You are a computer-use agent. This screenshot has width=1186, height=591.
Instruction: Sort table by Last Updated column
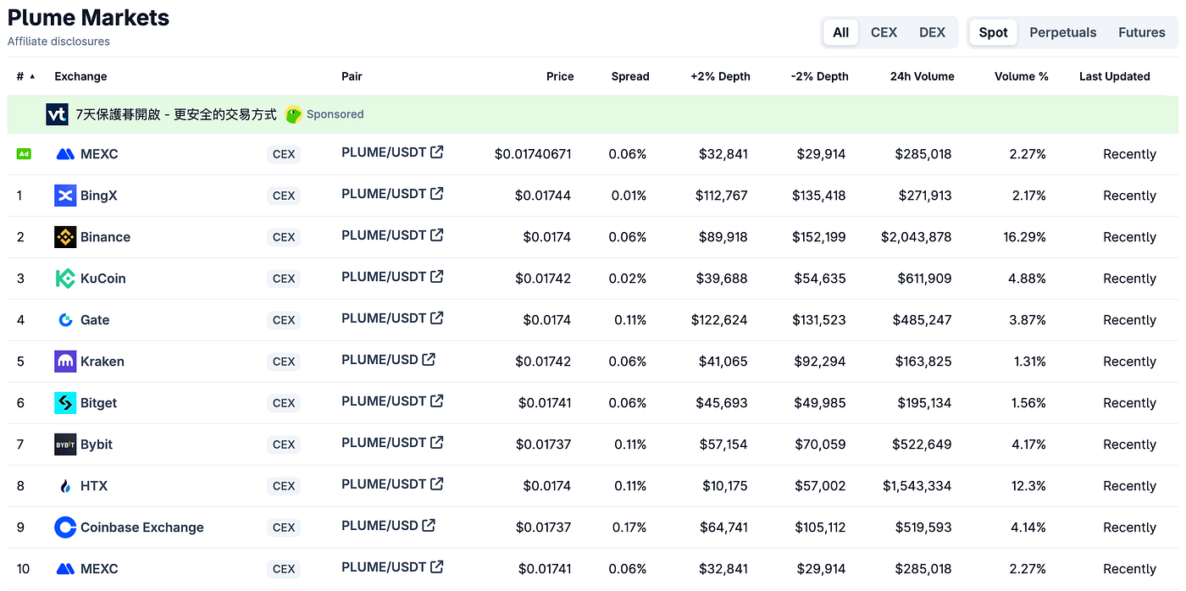(1114, 76)
